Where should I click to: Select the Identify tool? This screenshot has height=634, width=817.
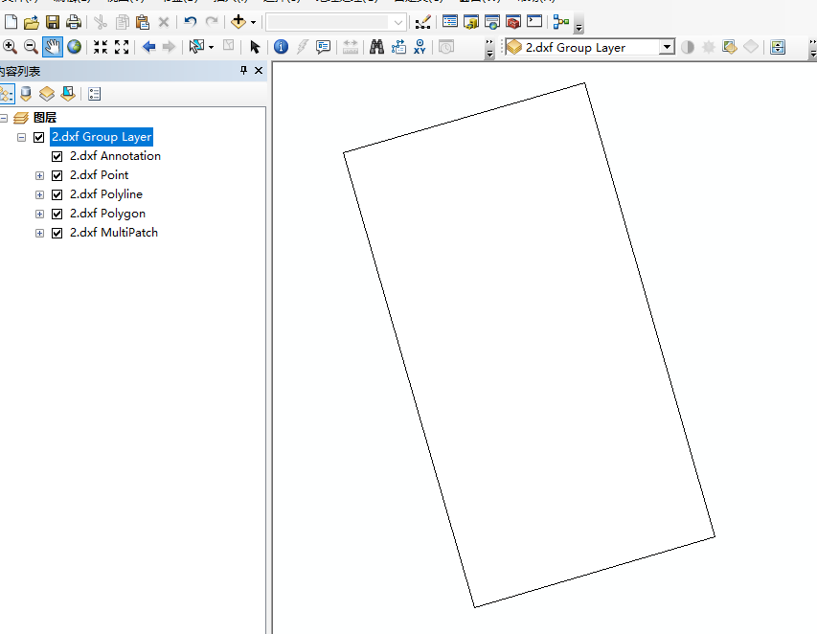pos(281,47)
